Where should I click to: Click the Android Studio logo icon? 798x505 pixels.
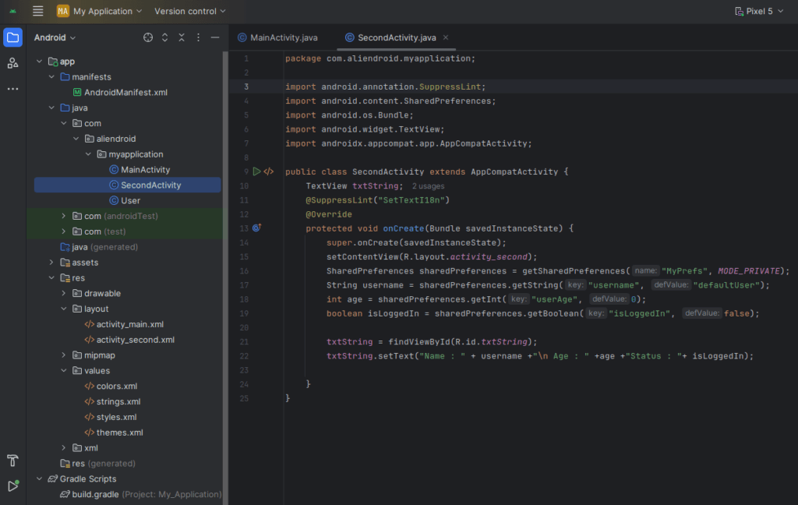pos(12,11)
